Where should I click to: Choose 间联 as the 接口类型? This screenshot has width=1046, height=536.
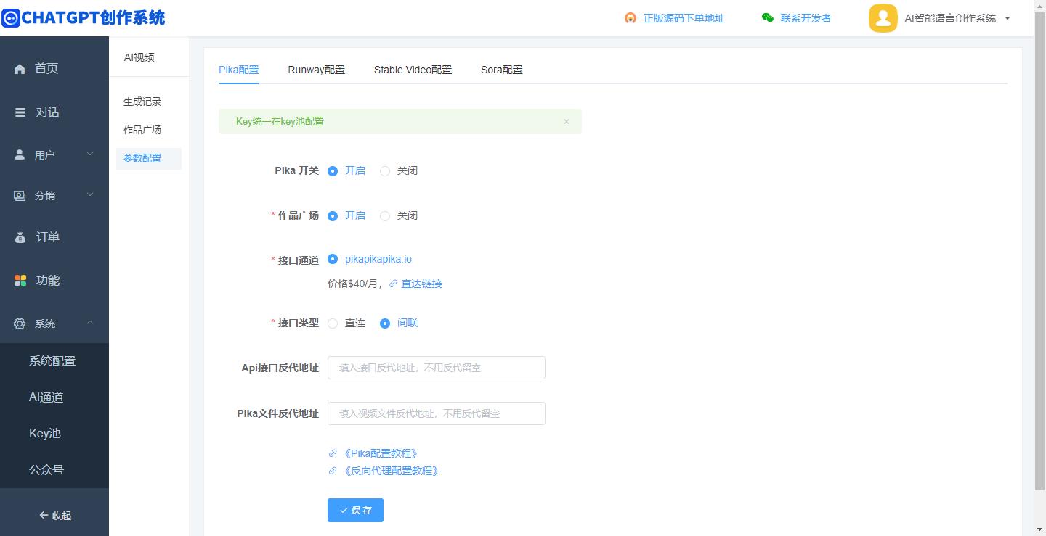[x=385, y=323]
